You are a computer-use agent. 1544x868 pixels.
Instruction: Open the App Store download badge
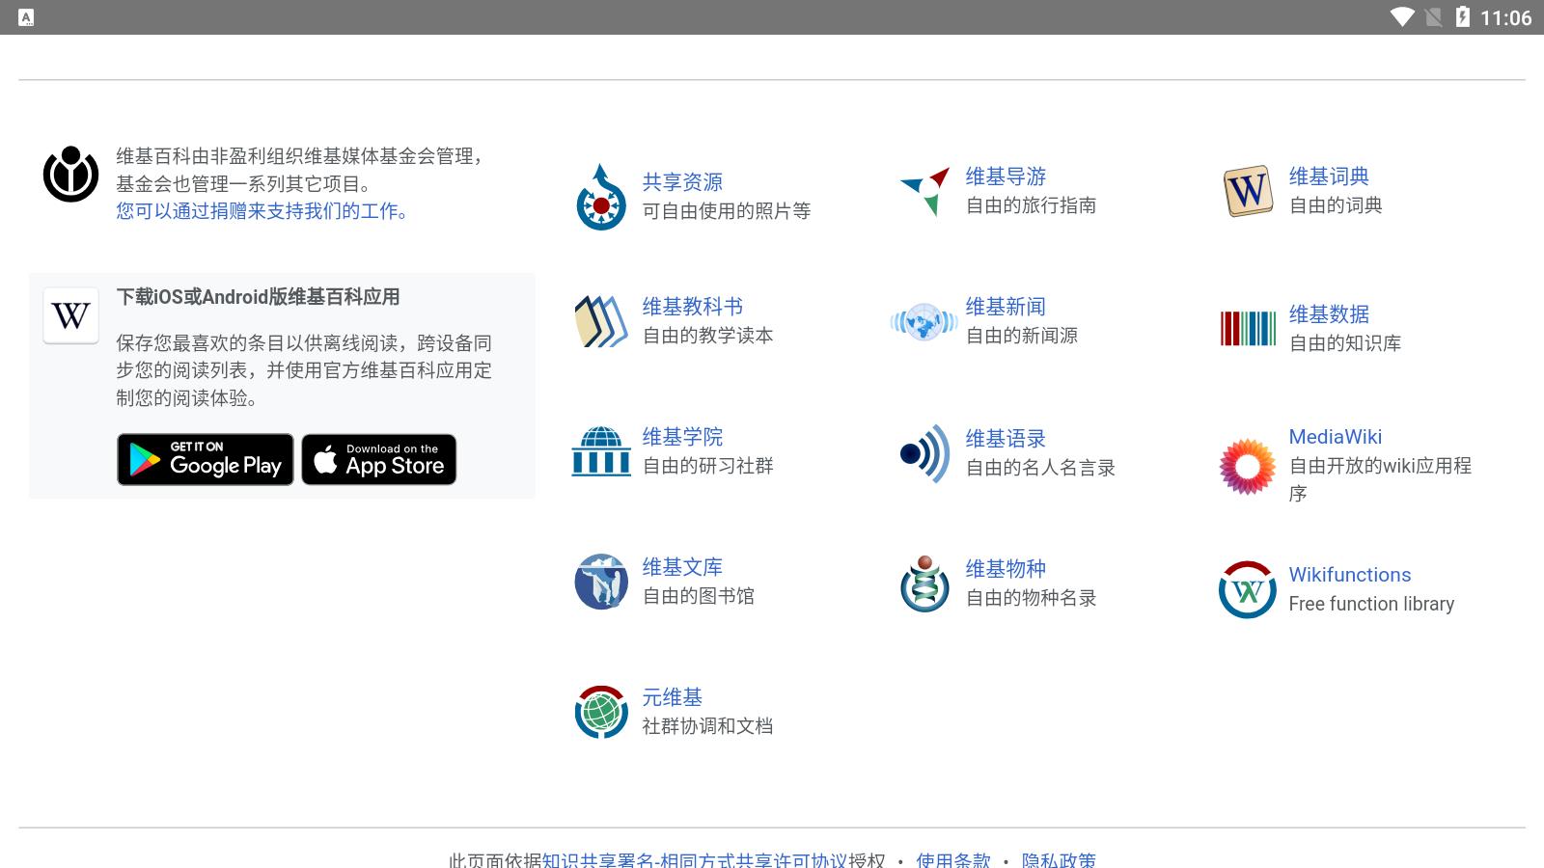378,459
